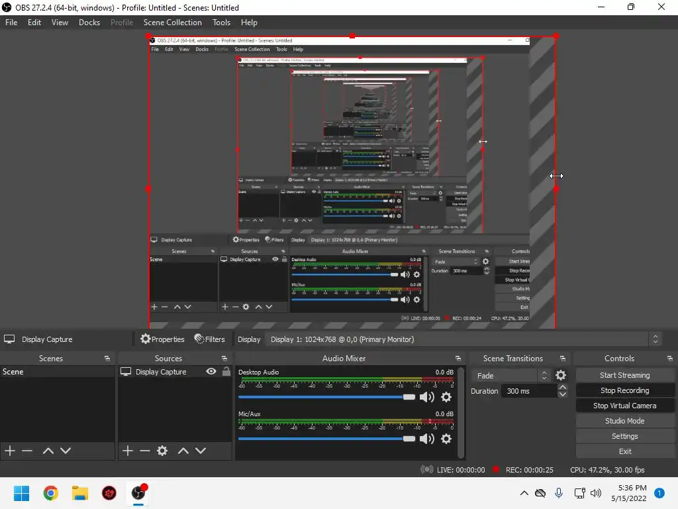Viewport: 678px width, 509px height.
Task: Move source up in list
Action: point(183,451)
